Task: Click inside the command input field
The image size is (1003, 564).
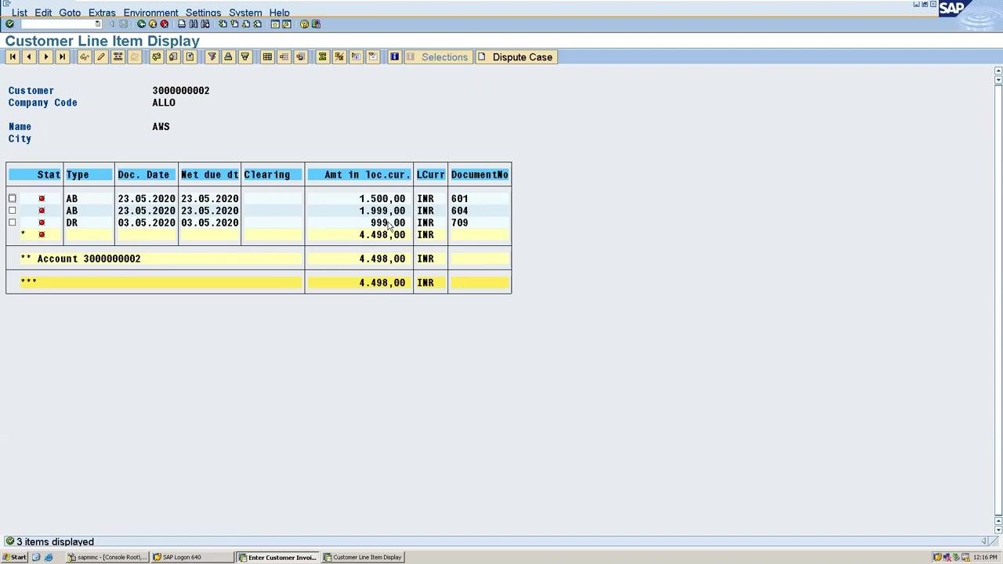Action: pyautogui.click(x=56, y=24)
